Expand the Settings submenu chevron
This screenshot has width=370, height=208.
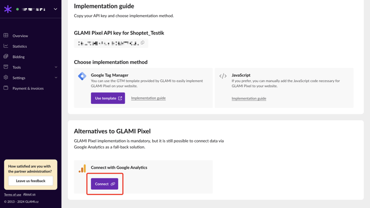coord(56,77)
